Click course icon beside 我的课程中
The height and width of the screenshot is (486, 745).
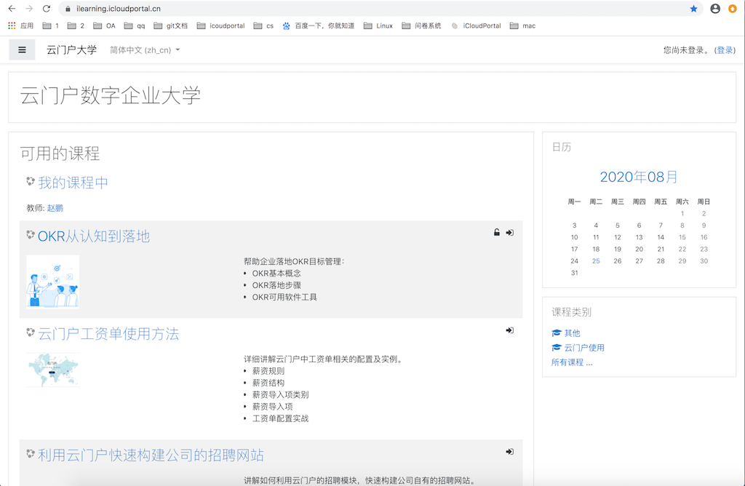pos(31,181)
